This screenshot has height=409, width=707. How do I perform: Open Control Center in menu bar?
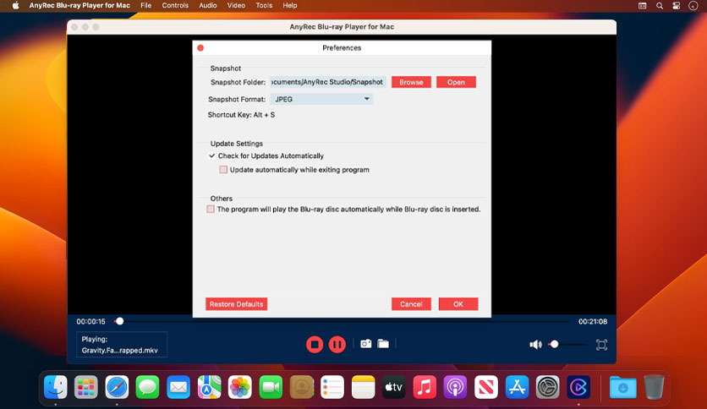tap(677, 6)
